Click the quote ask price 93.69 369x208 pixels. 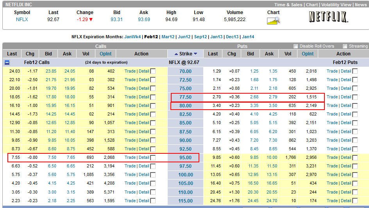point(144,20)
